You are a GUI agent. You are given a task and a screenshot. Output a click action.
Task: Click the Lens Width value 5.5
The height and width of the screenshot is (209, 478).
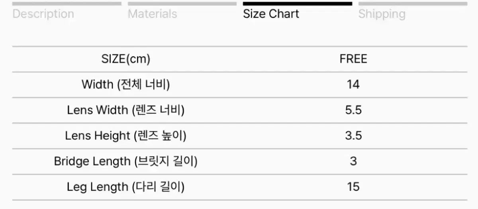pos(353,110)
